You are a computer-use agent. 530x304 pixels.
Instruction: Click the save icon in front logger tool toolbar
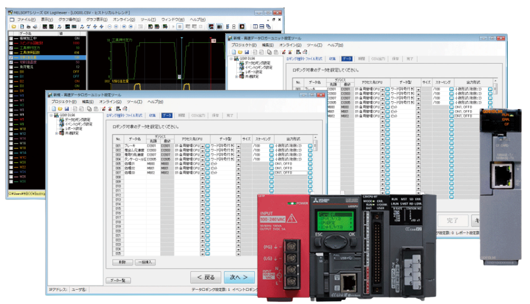(66, 108)
